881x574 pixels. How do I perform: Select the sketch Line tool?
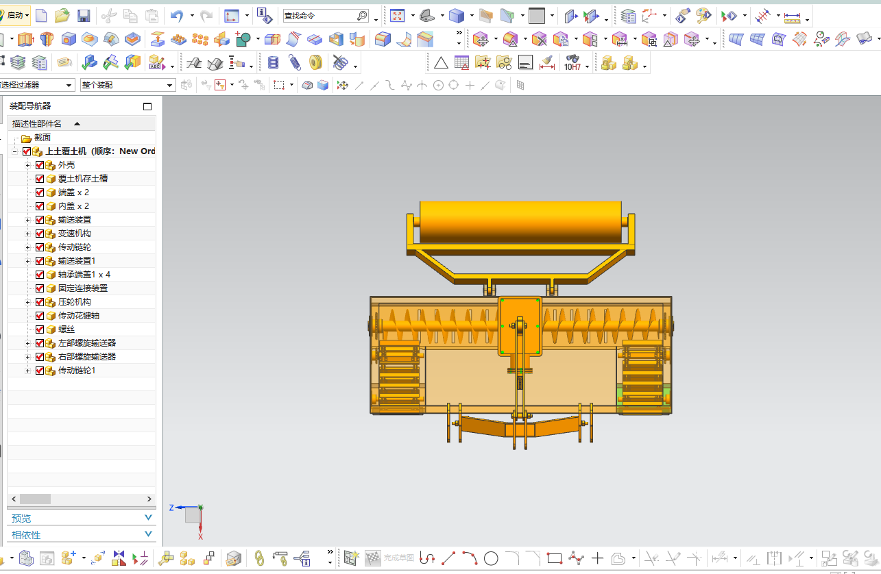click(448, 558)
